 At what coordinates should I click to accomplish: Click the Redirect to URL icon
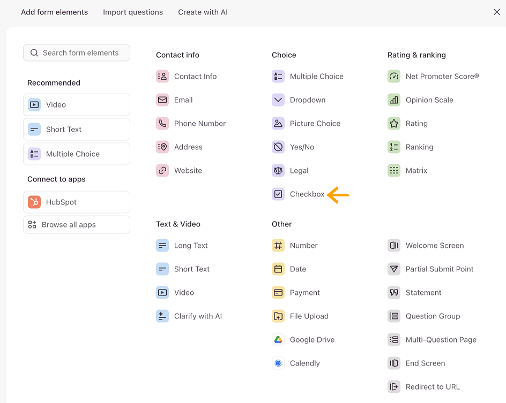(394, 386)
